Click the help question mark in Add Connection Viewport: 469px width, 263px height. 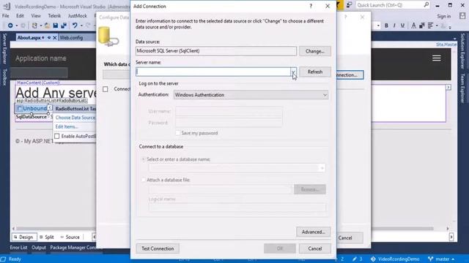pyautogui.click(x=311, y=7)
